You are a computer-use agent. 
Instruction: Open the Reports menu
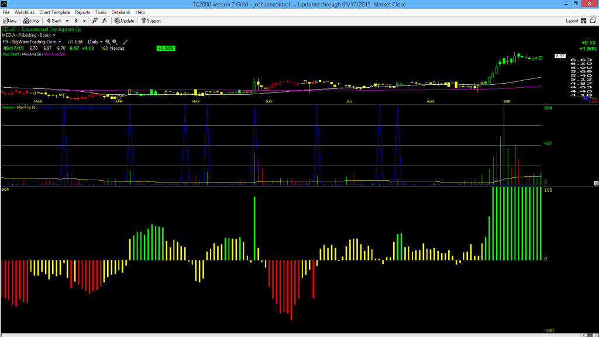[82, 12]
